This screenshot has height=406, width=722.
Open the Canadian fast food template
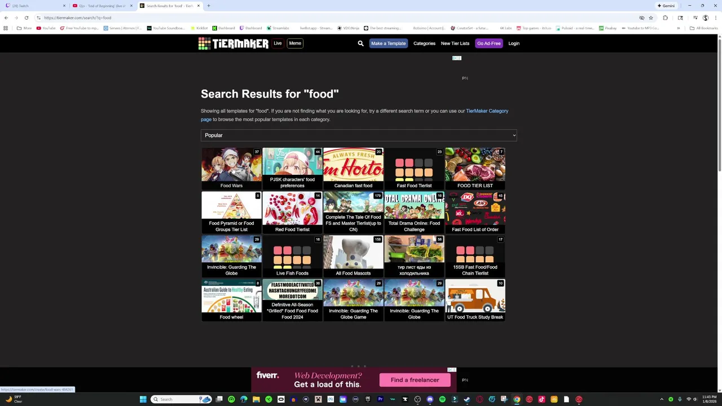[x=353, y=169]
